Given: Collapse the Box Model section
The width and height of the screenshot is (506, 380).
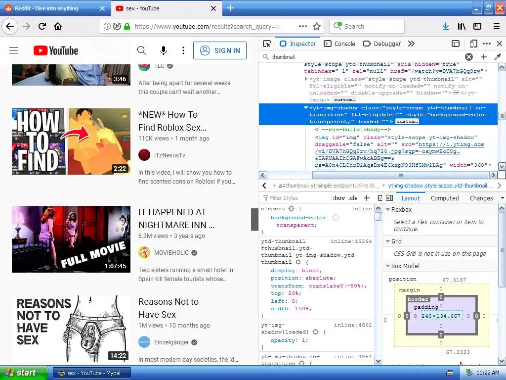Looking at the screenshot, I should [388, 266].
